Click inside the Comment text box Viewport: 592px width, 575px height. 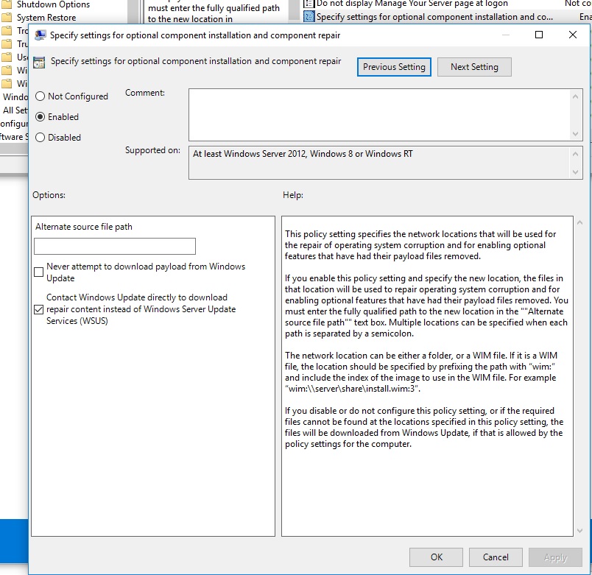tap(379, 114)
